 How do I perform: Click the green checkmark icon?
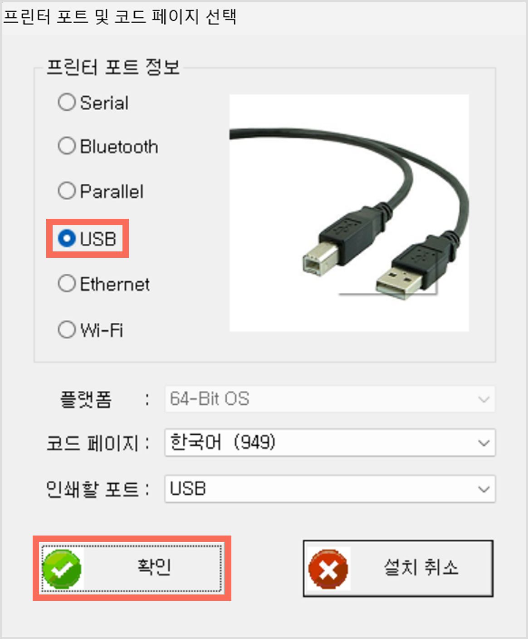62,569
